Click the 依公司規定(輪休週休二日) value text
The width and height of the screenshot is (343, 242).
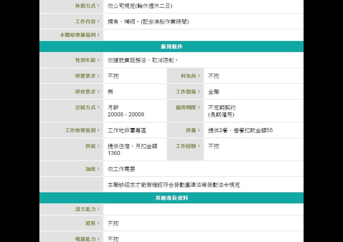tap(140, 6)
